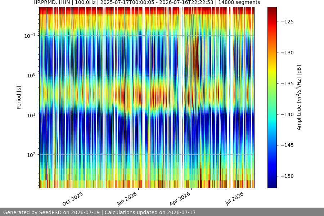The height and width of the screenshot is (216, 324).
Task: Click the Amplitude [dB] colorbar label
Action: [299, 98]
